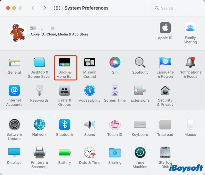
Task: Click the Show All grid button
Action: [x=57, y=8]
